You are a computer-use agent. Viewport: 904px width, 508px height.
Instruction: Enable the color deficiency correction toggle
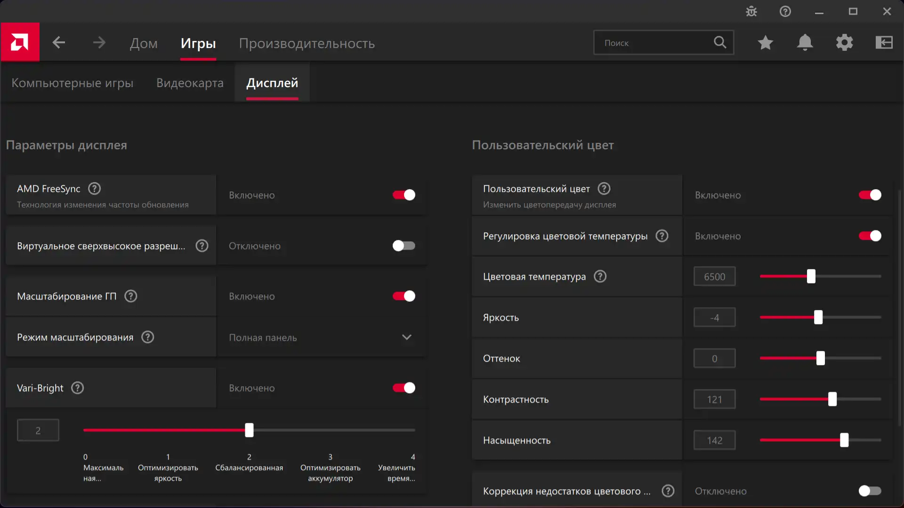click(x=870, y=491)
